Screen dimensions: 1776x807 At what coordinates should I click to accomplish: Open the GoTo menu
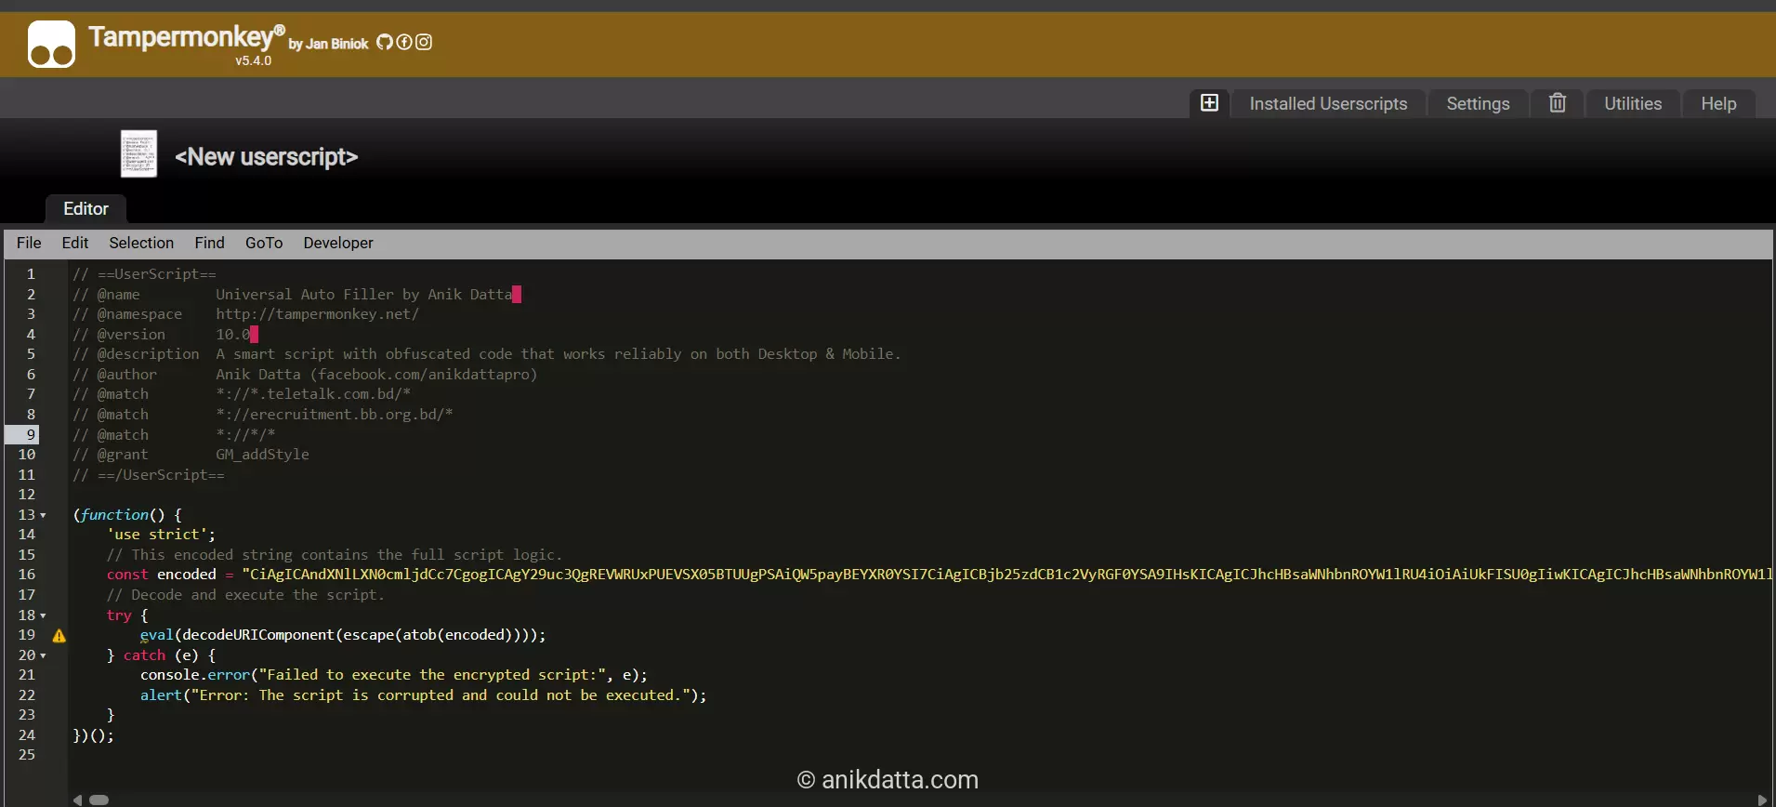pyautogui.click(x=264, y=243)
